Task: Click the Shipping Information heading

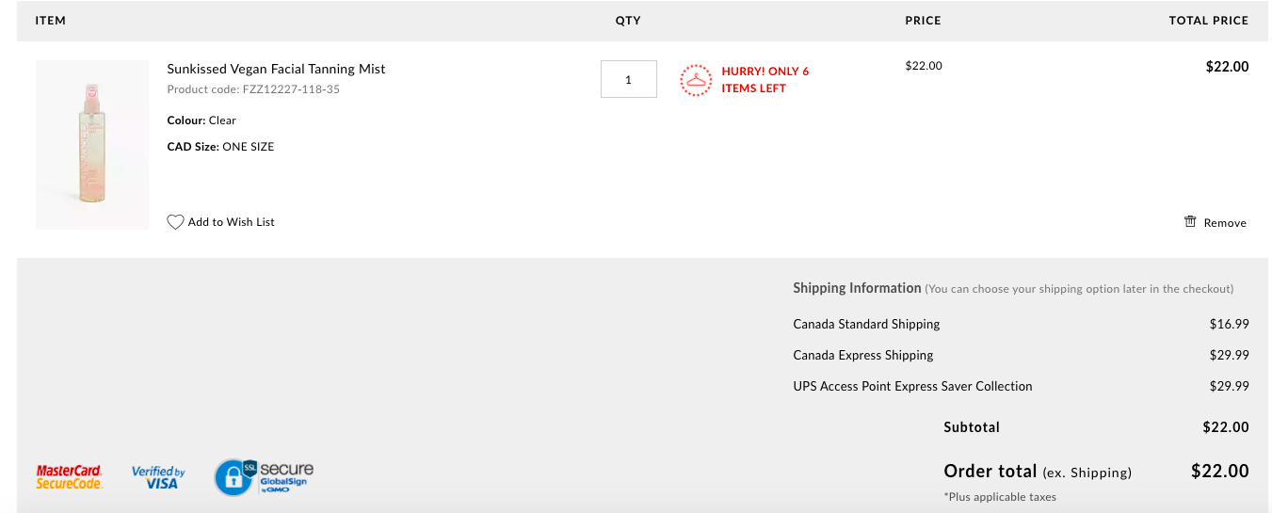Action: tap(857, 288)
